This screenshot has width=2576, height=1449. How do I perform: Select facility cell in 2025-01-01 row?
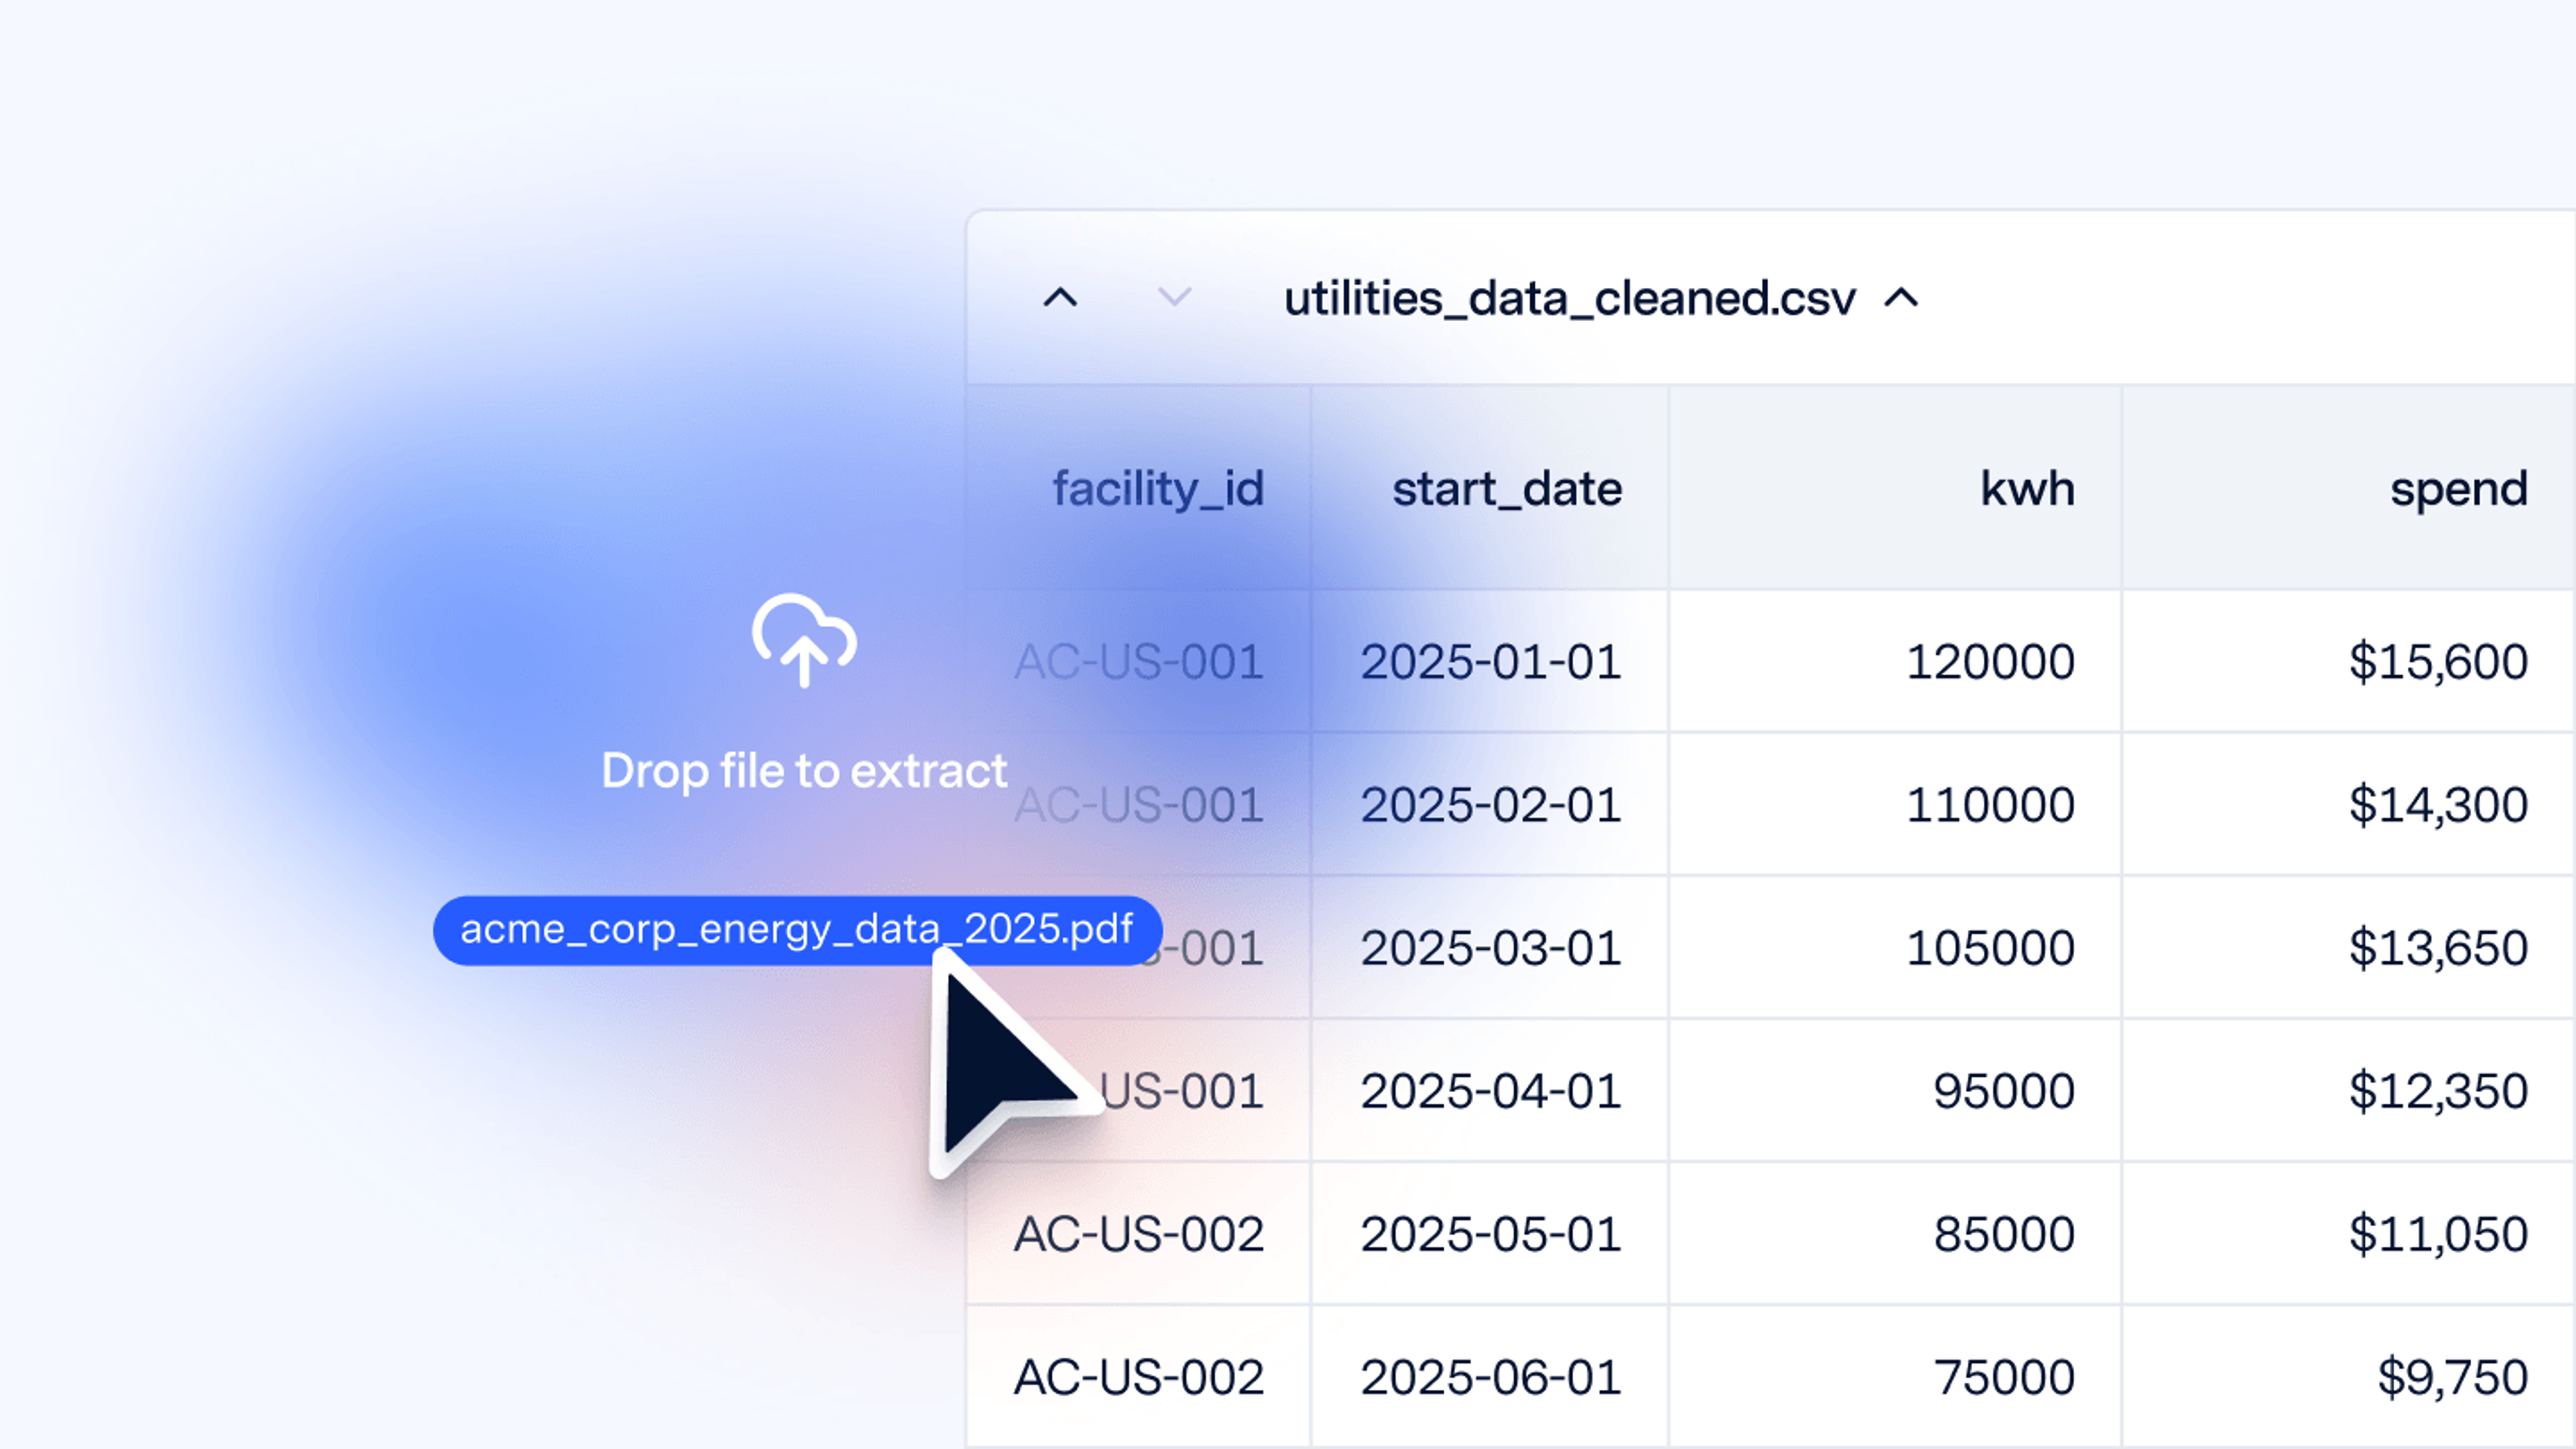click(x=1138, y=661)
